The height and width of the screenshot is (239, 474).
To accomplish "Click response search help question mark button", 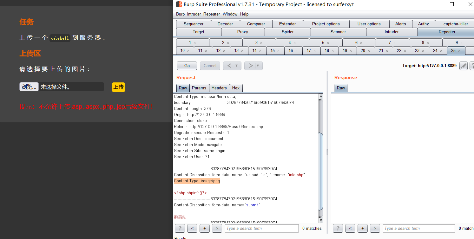I will tap(338, 228).
